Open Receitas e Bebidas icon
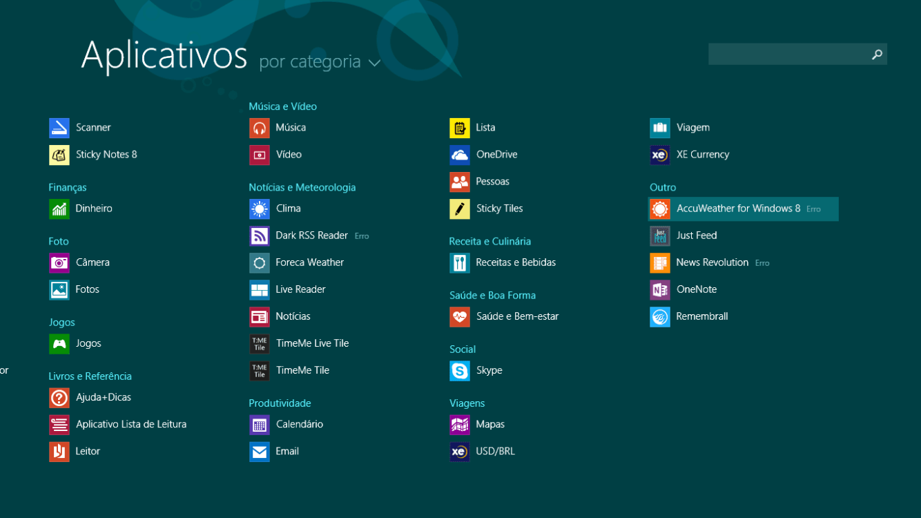The image size is (921, 518). [x=460, y=262]
